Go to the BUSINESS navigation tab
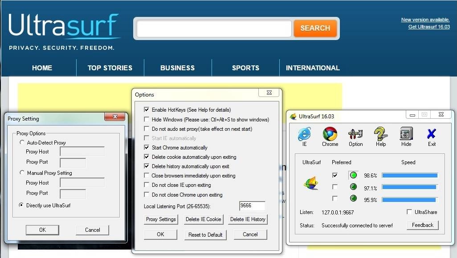The image size is (457, 258). (x=177, y=68)
